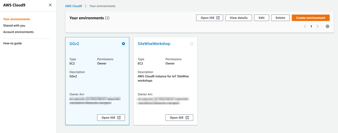Screen dimensions: 338x133
Task: Click the GGv2 description value text
Action: pyautogui.click(x=73, y=76)
